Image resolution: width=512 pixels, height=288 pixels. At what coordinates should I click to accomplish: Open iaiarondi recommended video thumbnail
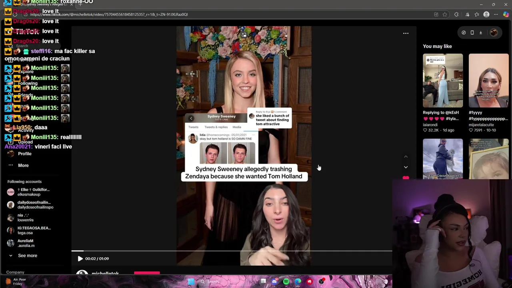(x=443, y=81)
